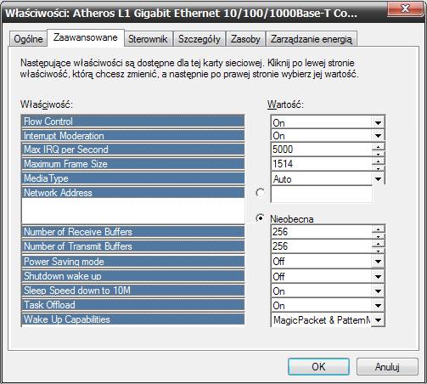Open Sleep Speed down to 10M dropdown
Viewport: 427px width, 384px height.
[378, 291]
